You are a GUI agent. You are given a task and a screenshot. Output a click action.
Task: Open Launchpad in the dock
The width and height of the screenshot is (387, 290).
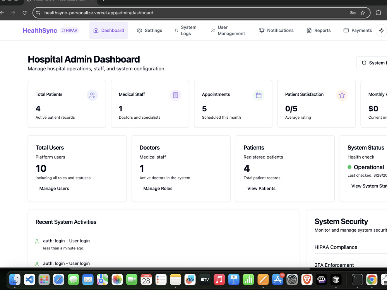44,280
